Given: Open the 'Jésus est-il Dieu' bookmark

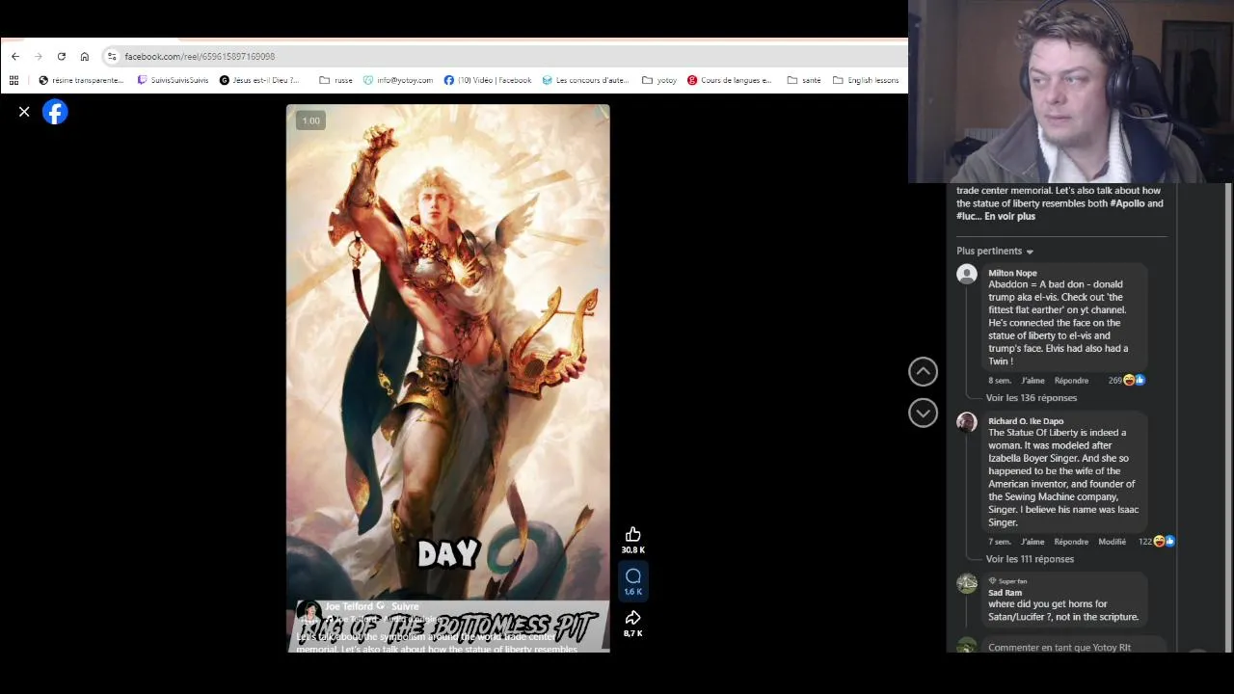Looking at the screenshot, I should [x=259, y=80].
